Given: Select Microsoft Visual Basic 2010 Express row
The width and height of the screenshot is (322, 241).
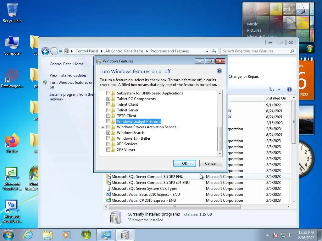Looking at the screenshot, I should [198, 195].
